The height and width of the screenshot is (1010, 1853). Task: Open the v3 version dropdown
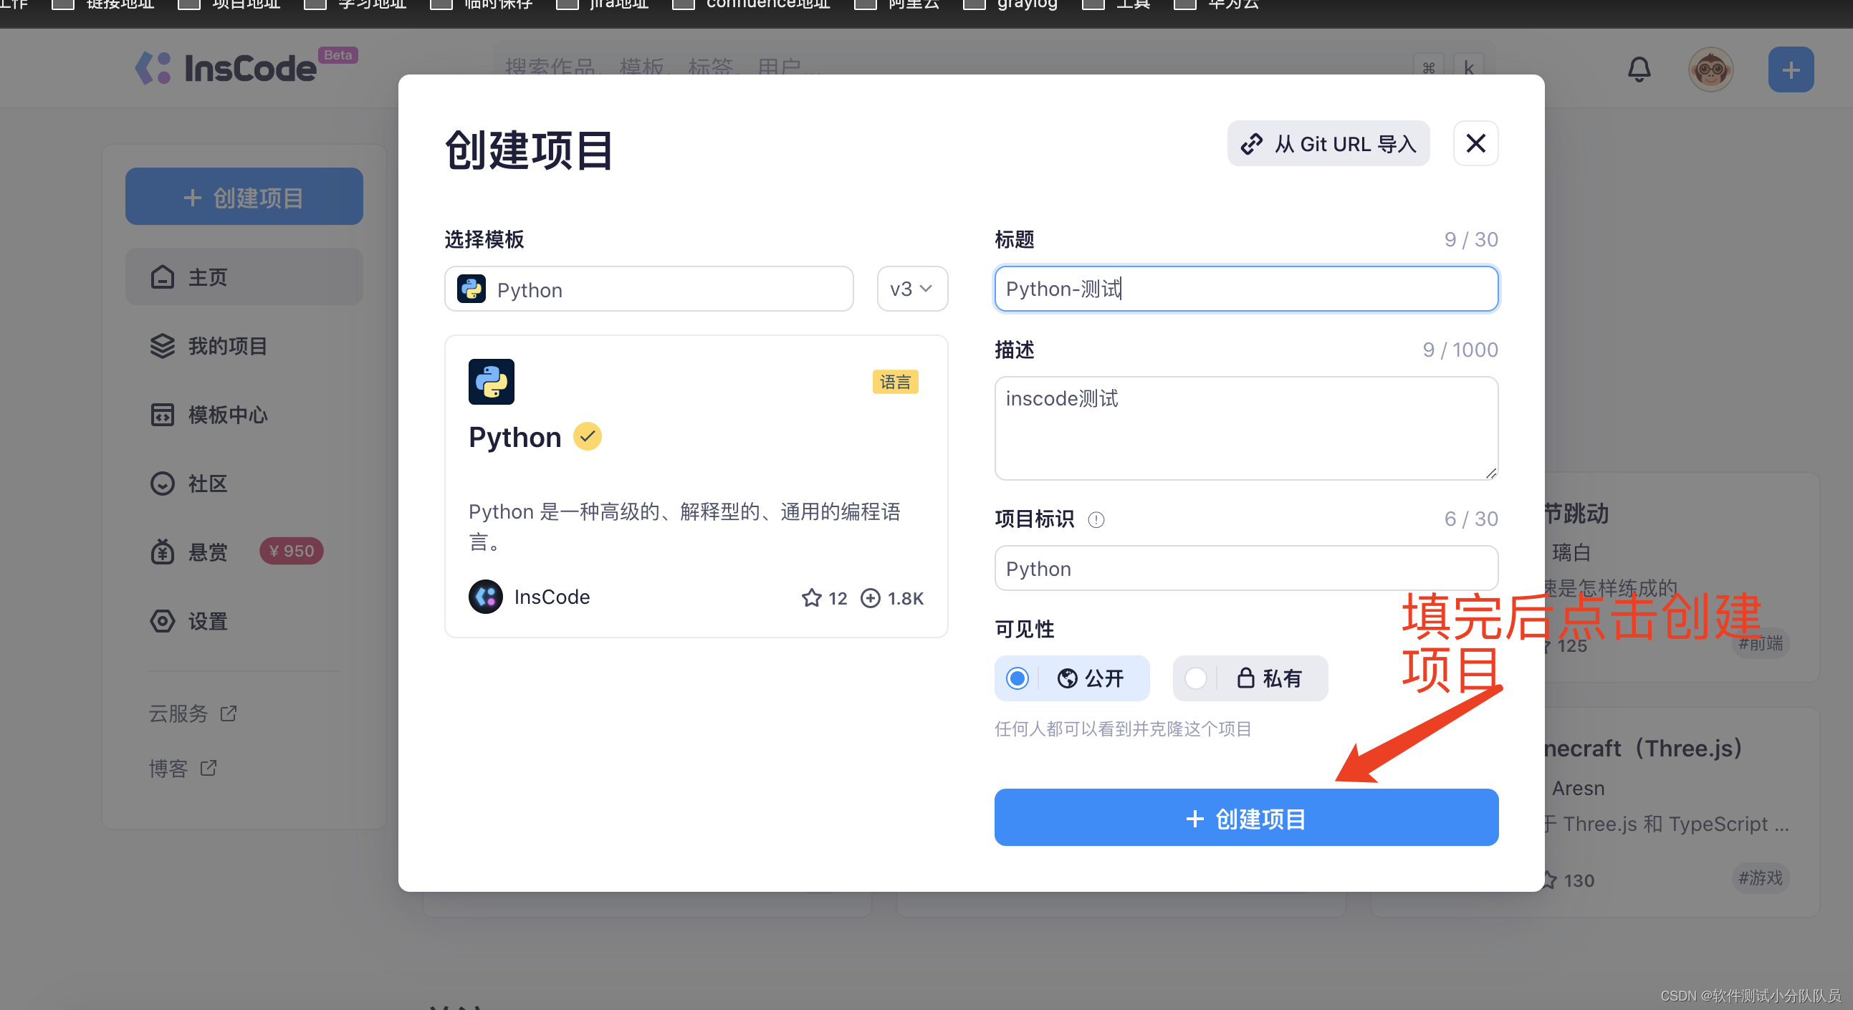coord(911,289)
